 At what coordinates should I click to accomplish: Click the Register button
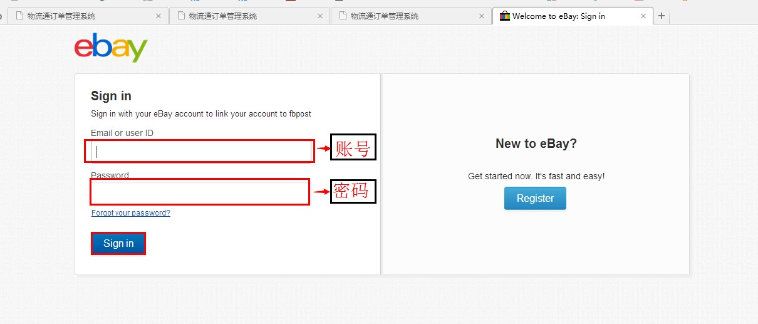tap(534, 198)
